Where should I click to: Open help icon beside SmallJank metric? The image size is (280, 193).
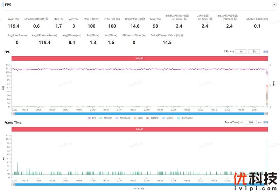(x=185, y=19)
